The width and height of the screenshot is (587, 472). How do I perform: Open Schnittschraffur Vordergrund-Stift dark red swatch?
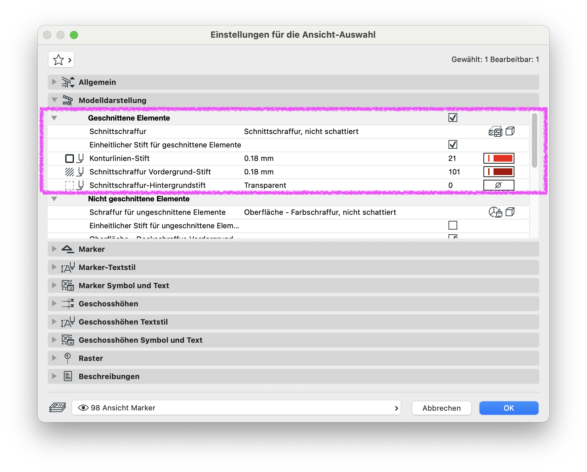[x=499, y=172]
